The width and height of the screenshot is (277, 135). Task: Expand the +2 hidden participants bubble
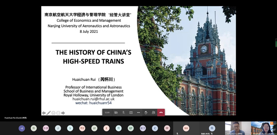pyautogui.click(x=22, y=128)
